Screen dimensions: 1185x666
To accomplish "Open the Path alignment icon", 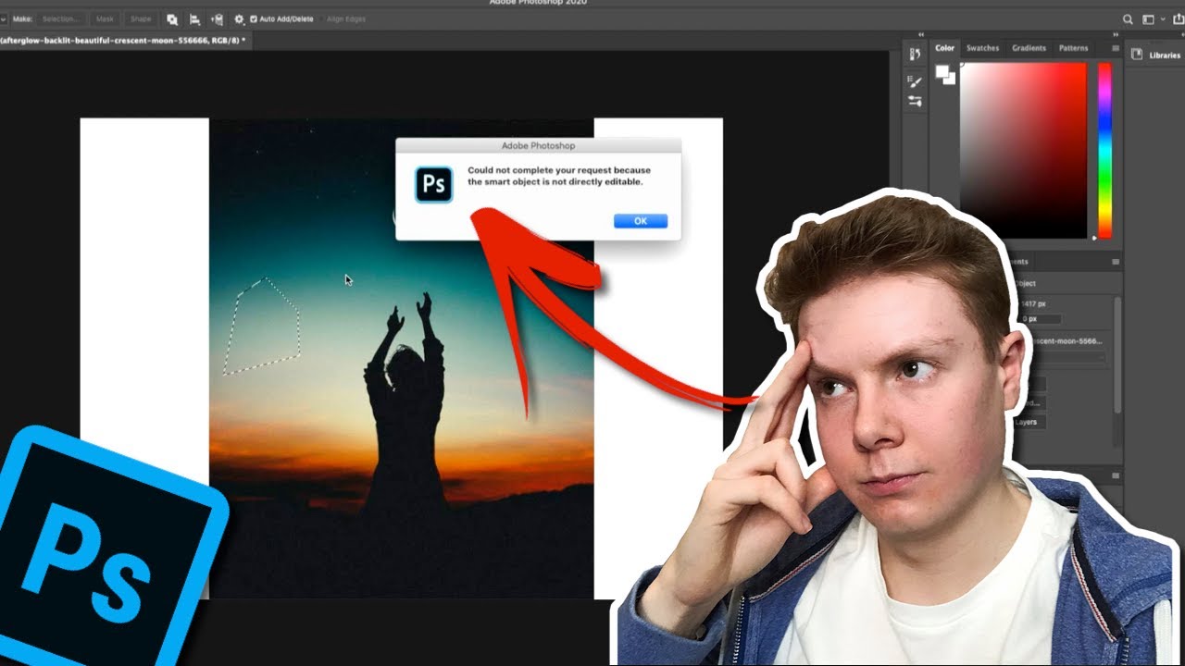I will coord(194,18).
